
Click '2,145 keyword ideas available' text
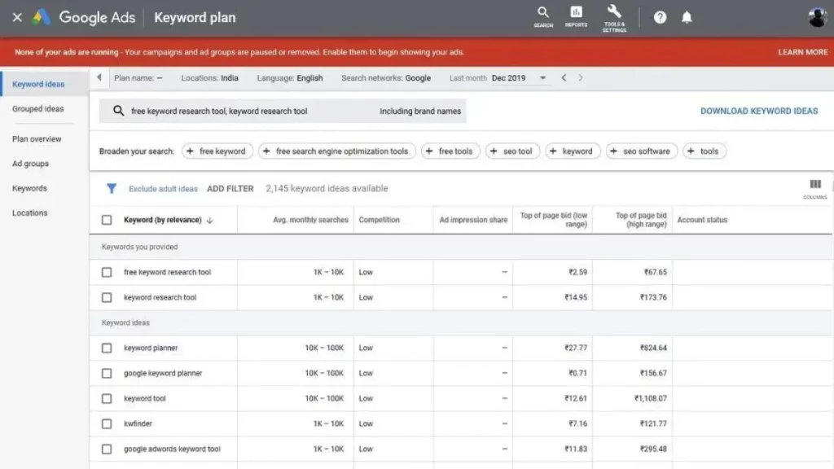pyautogui.click(x=327, y=188)
